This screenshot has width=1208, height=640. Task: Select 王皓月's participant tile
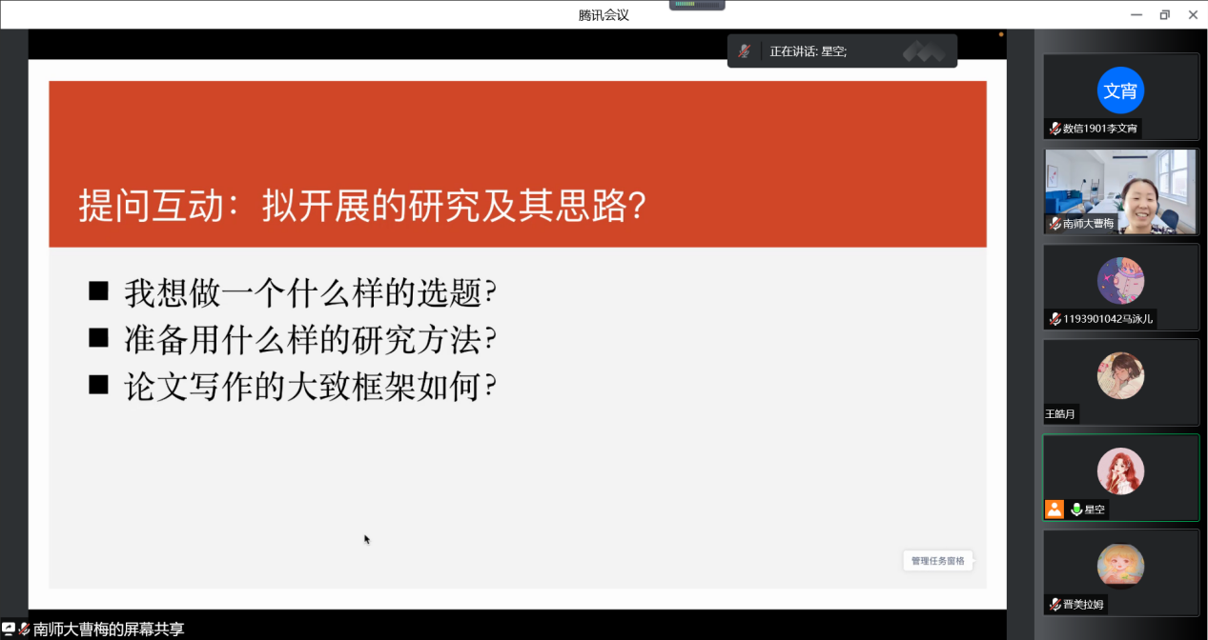click(1120, 381)
